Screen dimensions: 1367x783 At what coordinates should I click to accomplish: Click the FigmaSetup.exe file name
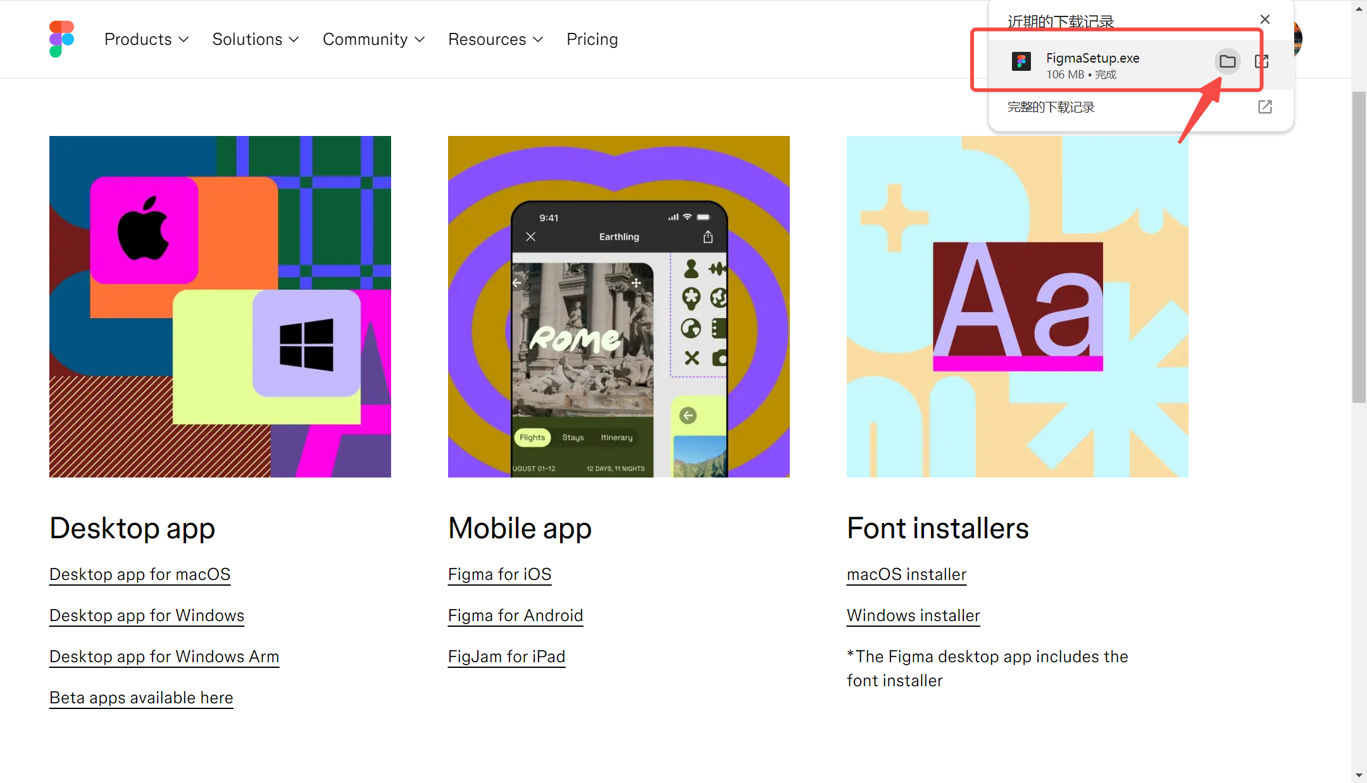pos(1092,58)
